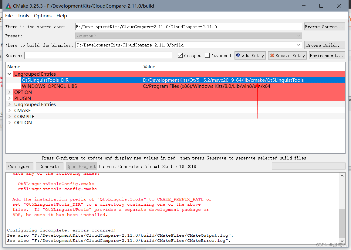Expand the CMAKE group

point(9,110)
